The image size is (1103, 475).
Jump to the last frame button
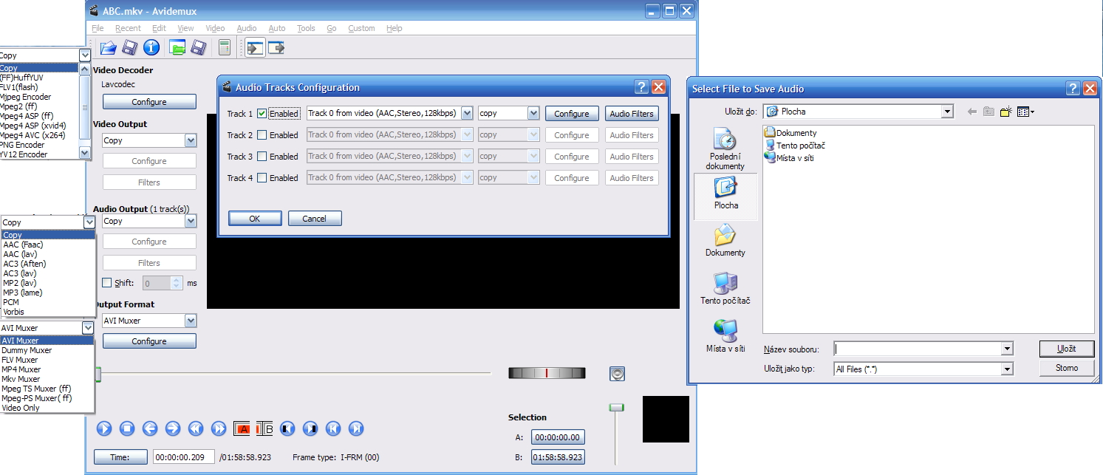pos(356,428)
